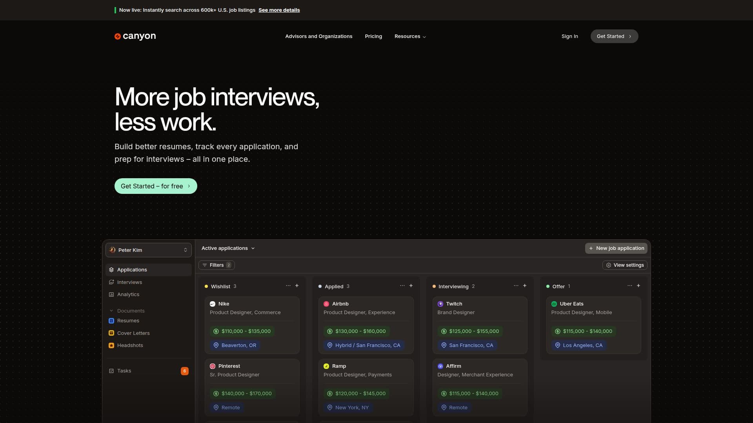Click the Ramp company logo icon
Image resolution: width=753 pixels, height=423 pixels.
(x=326, y=366)
